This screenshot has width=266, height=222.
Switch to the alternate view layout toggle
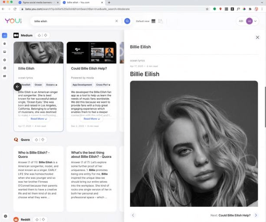(x=160, y=21)
